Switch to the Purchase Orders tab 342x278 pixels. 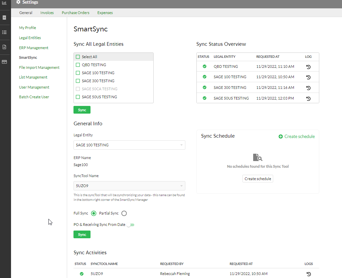point(75,12)
